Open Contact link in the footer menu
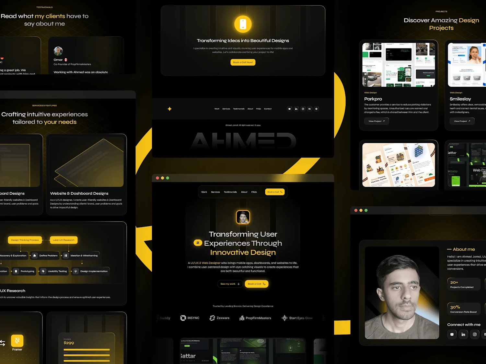The width and height of the screenshot is (486, 364). click(x=268, y=109)
